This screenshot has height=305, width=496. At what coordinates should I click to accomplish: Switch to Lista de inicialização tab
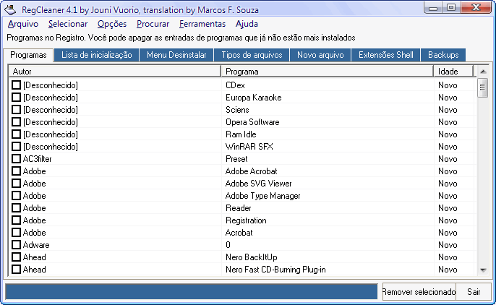coord(96,55)
